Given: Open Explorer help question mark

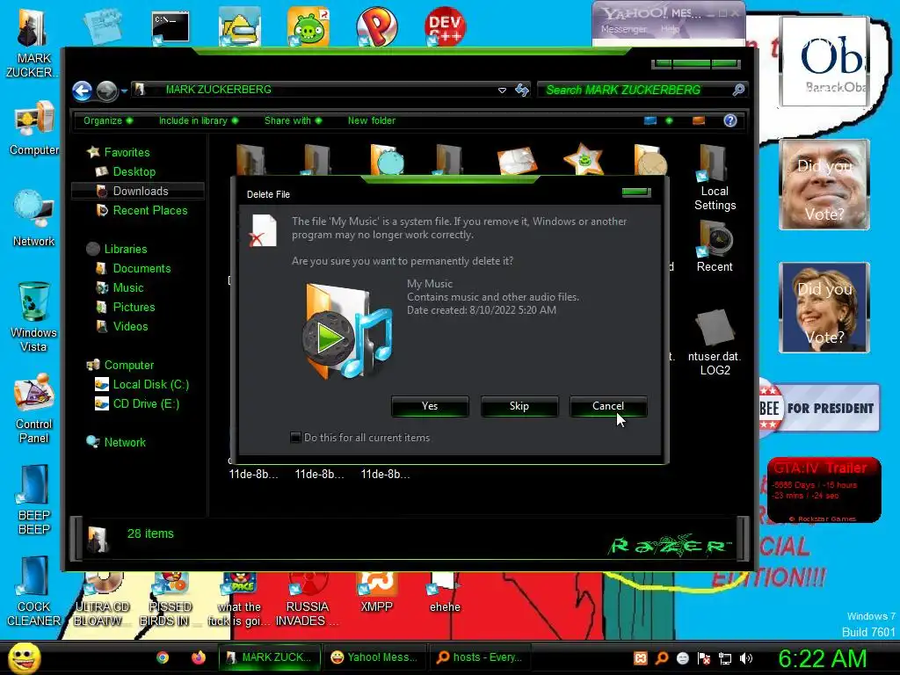Looking at the screenshot, I should tap(730, 120).
